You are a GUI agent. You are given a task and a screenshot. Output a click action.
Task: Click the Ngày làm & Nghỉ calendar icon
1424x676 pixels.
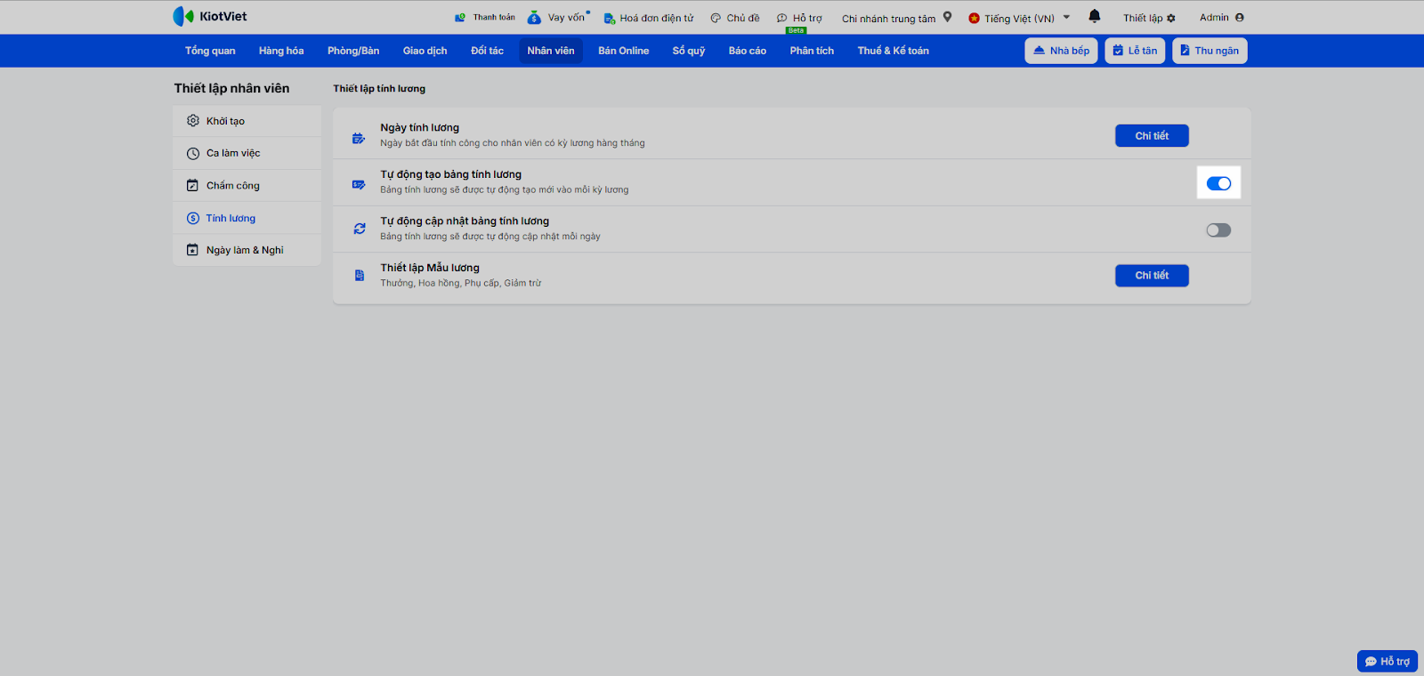click(193, 250)
